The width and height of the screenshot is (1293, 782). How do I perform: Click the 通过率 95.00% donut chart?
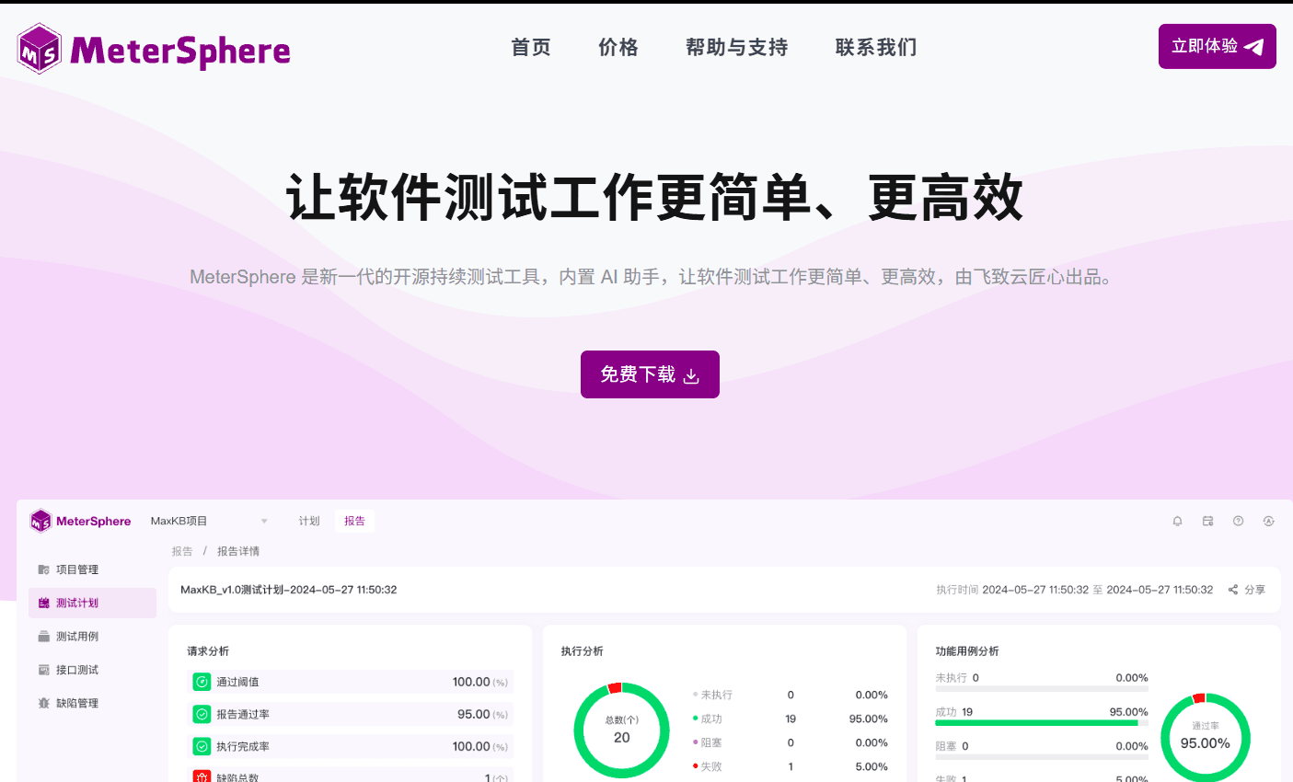click(x=1206, y=737)
